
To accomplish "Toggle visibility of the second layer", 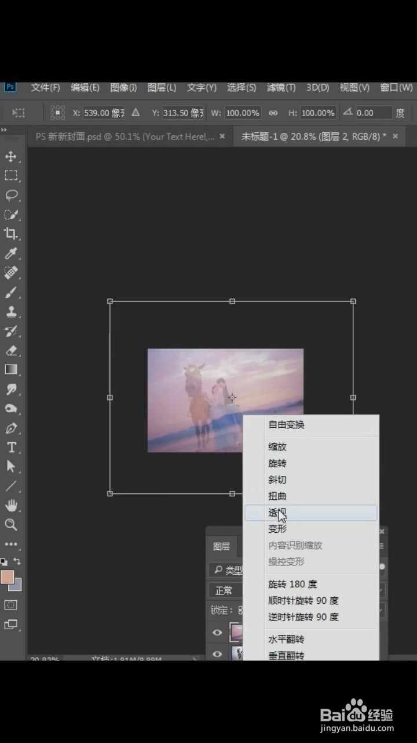I will point(217,654).
